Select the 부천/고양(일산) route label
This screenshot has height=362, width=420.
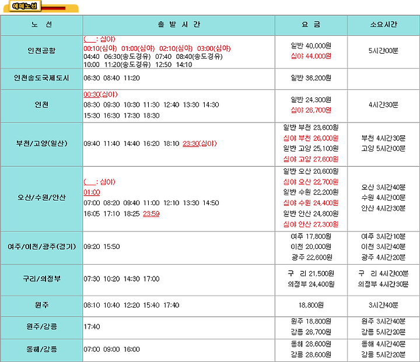pyautogui.click(x=41, y=143)
